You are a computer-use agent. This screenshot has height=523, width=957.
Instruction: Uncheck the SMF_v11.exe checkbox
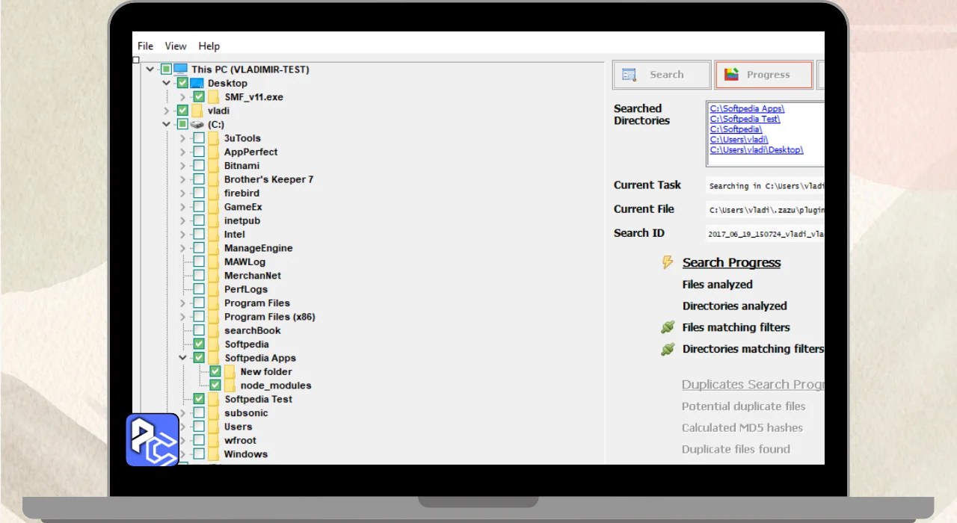(199, 97)
